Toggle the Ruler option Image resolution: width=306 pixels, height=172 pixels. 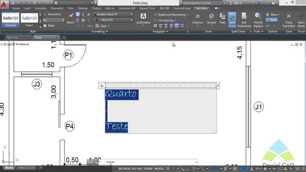coord(272,20)
